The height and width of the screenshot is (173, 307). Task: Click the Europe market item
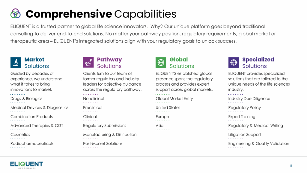[x=162, y=117]
